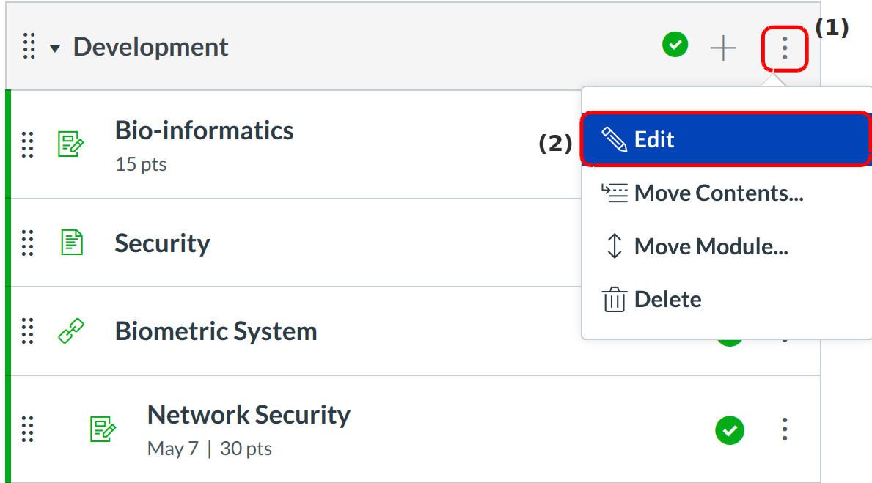
Task: Open the Development module options kebab menu
Action: pyautogui.click(x=785, y=48)
